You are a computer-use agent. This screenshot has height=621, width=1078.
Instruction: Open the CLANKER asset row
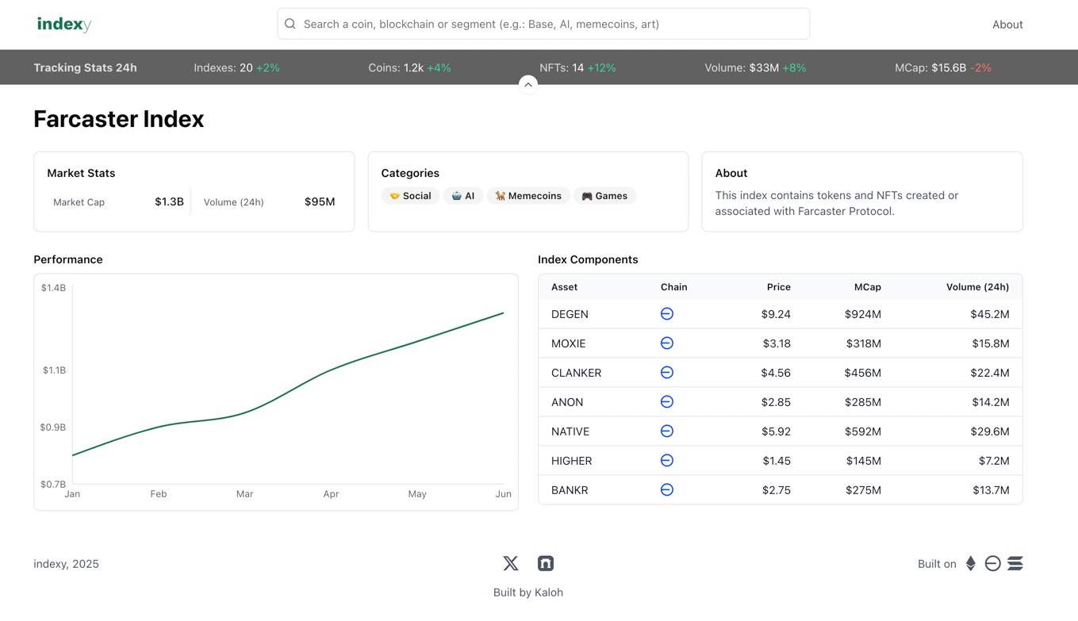[x=781, y=373]
